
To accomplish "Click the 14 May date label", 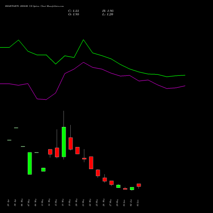I will [49, 203].
